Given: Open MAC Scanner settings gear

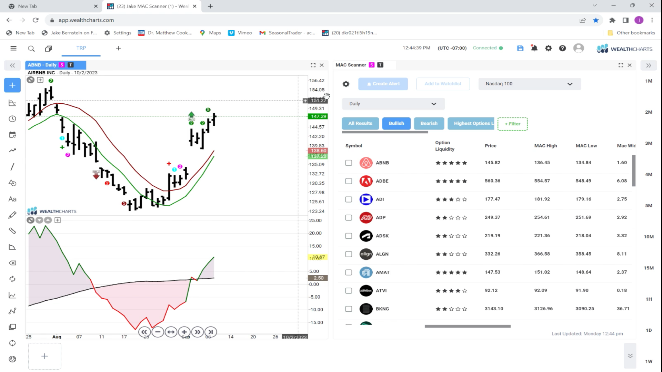Looking at the screenshot, I should click(x=346, y=84).
